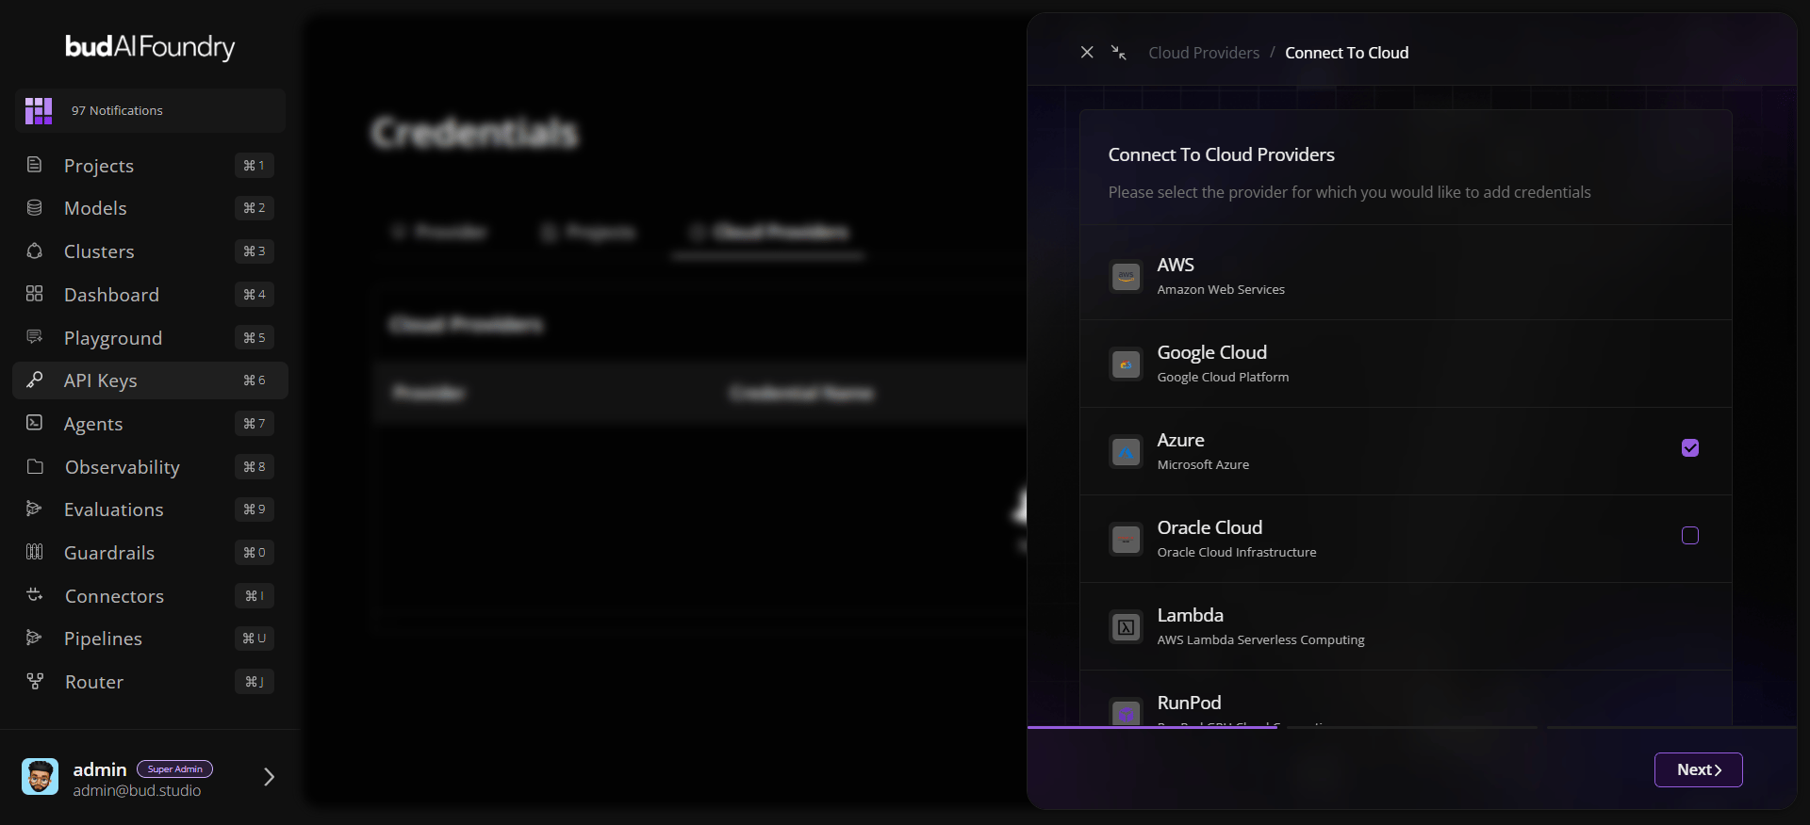Click the Pipelines icon
Viewport: 1810px width, 825px height.
pyautogui.click(x=34, y=638)
